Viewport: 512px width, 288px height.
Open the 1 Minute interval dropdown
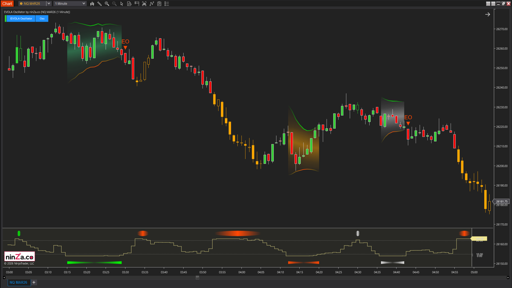click(x=70, y=3)
